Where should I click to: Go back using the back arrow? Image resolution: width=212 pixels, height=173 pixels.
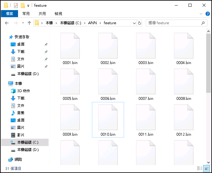click(x=7, y=23)
